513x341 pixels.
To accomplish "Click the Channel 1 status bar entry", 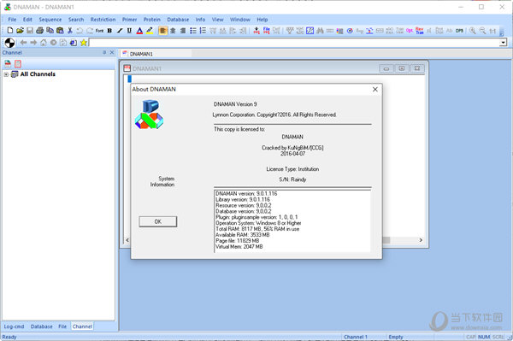I will (x=356, y=337).
